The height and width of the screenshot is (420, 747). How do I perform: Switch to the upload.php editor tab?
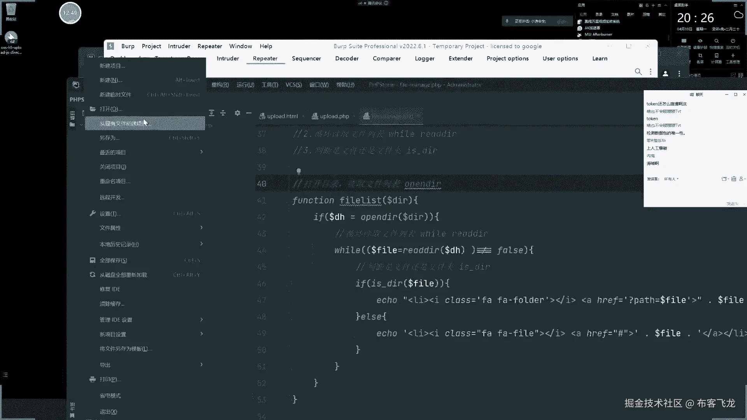click(334, 116)
